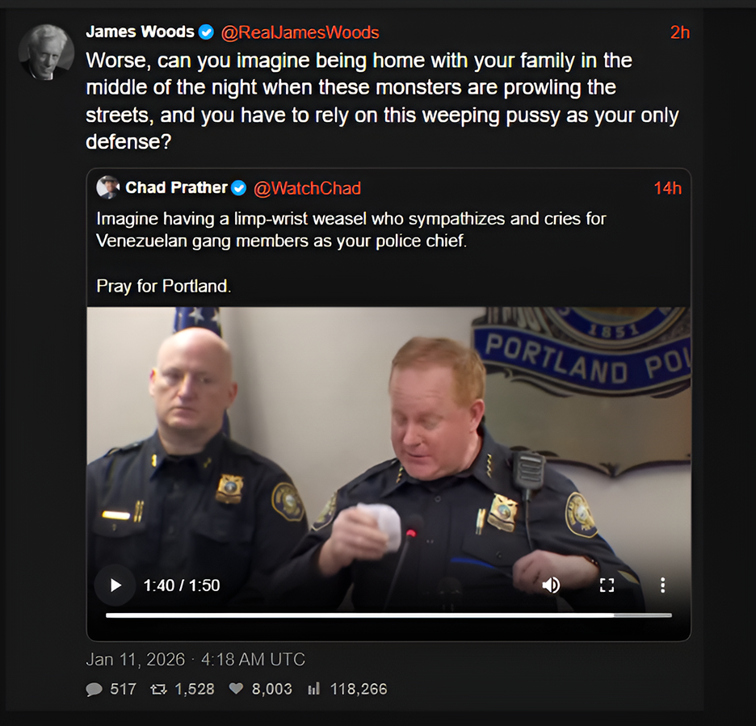The image size is (756, 726).
Task: Seek on the video progress bar
Action: pyautogui.click(x=388, y=615)
